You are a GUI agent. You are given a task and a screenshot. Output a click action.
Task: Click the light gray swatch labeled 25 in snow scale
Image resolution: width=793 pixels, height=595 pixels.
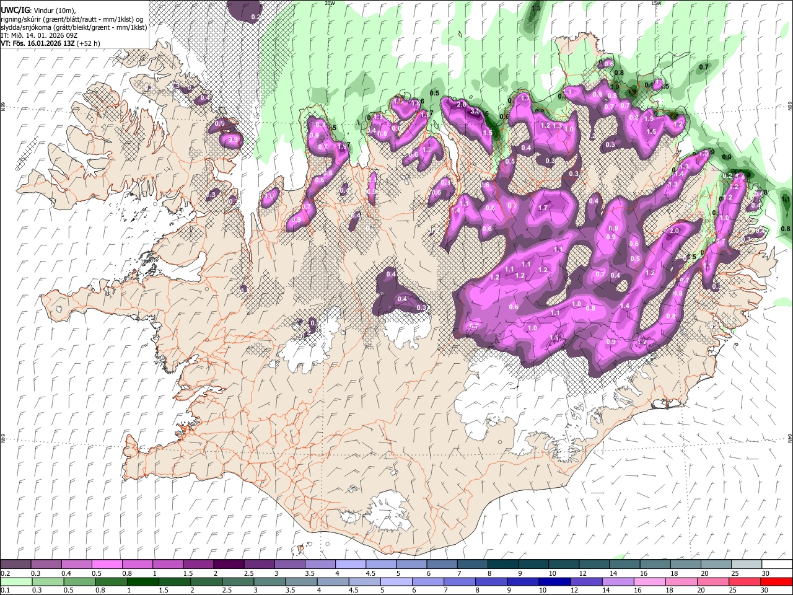click(x=747, y=564)
